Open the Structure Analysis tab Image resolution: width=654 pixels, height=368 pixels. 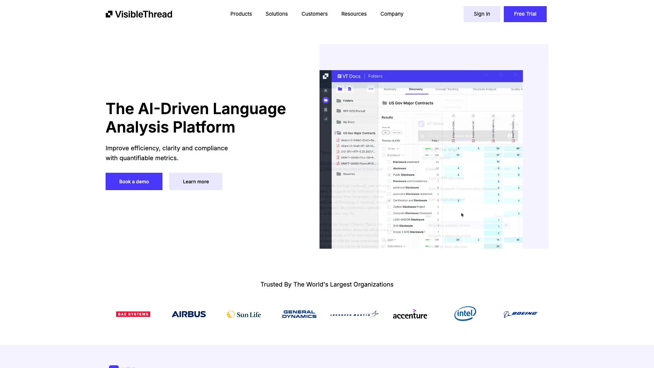pos(484,89)
